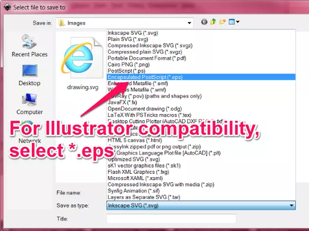The width and height of the screenshot is (309, 231).
Task: Go up one folder level
Action: tap(213, 23)
